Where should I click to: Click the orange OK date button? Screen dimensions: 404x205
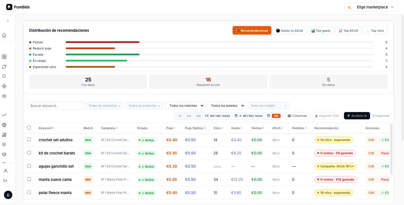276,116
